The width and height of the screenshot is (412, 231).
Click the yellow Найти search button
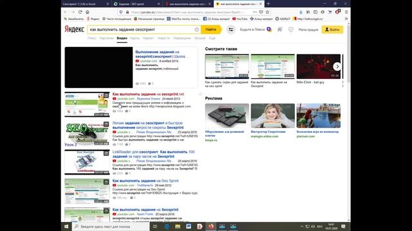(x=211, y=30)
